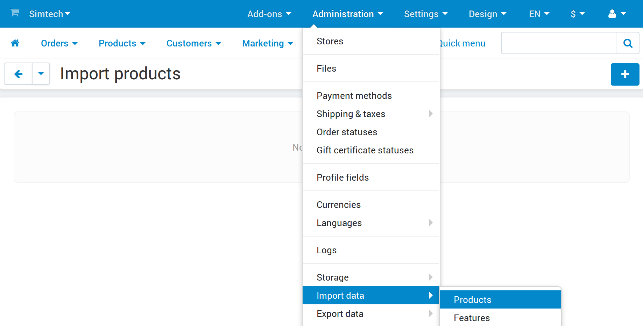Screen dimensions: 643x326
Task: Click Import data menu item
Action: (371, 295)
